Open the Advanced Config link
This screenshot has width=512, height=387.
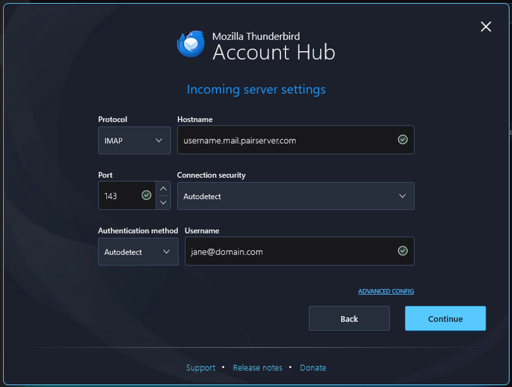[x=386, y=292]
